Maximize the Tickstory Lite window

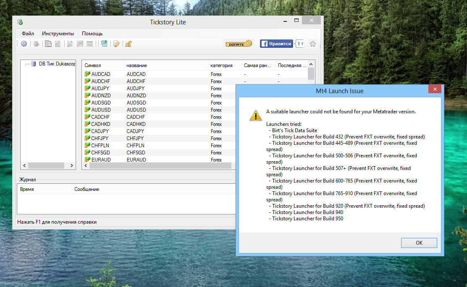[x=296, y=21]
